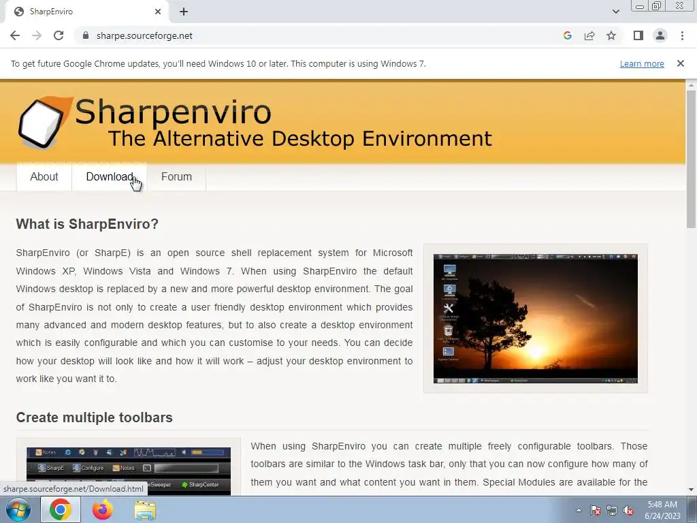Click the Google icon in the address bar
Viewport: 697px width, 523px height.
[567, 35]
